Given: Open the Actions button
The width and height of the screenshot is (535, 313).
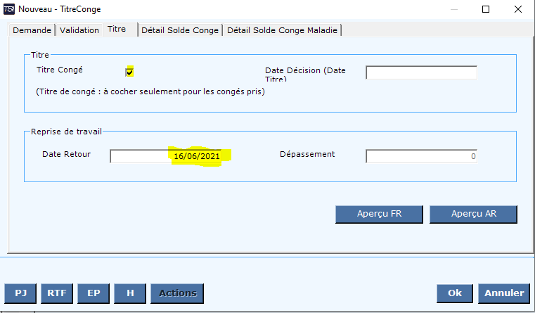Looking at the screenshot, I should 177,293.
